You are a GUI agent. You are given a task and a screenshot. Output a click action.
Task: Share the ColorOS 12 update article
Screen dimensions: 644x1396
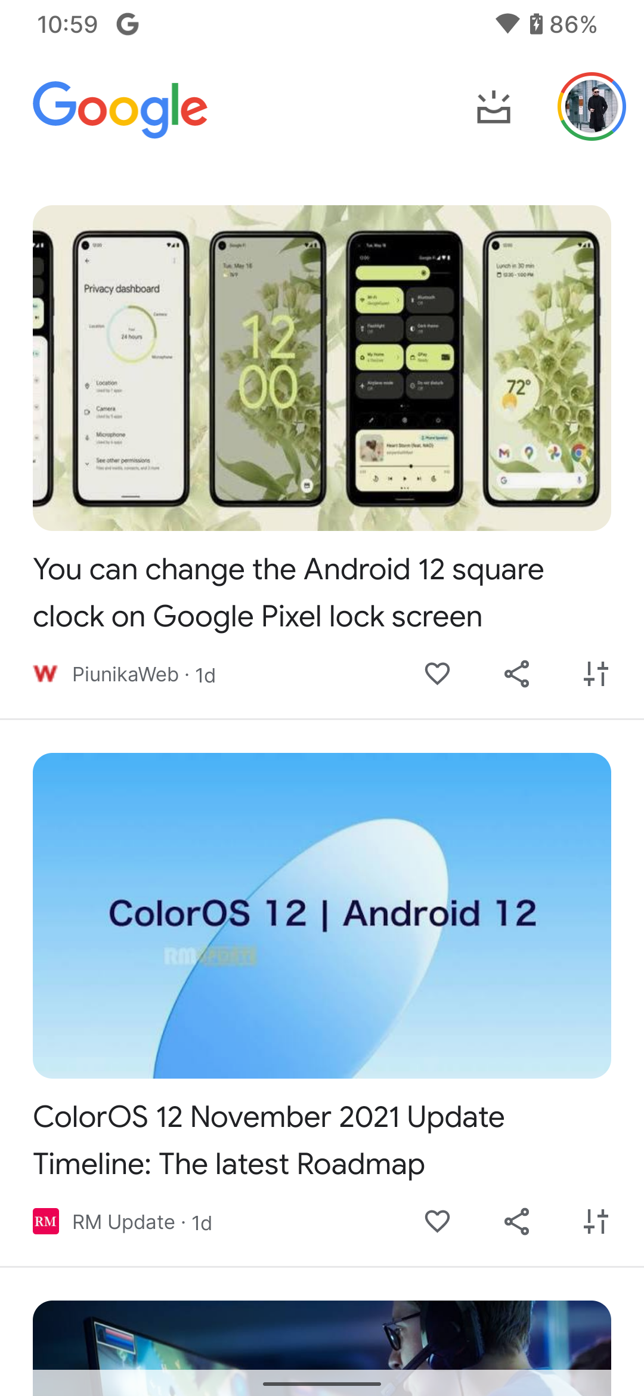coord(516,1221)
